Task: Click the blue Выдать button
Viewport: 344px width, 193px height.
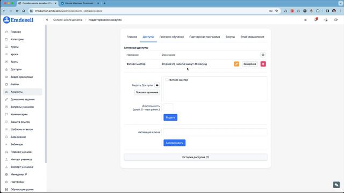Action: point(170,117)
